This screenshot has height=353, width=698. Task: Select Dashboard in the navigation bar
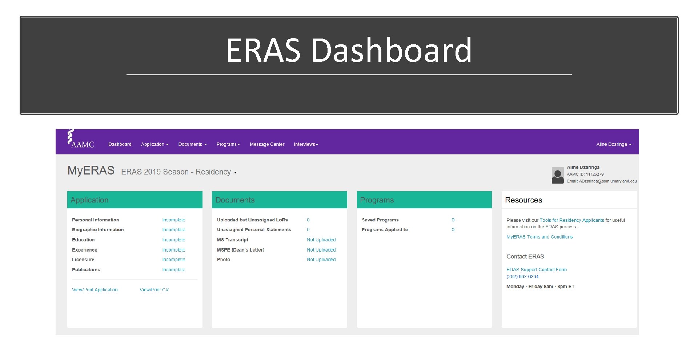pos(120,144)
